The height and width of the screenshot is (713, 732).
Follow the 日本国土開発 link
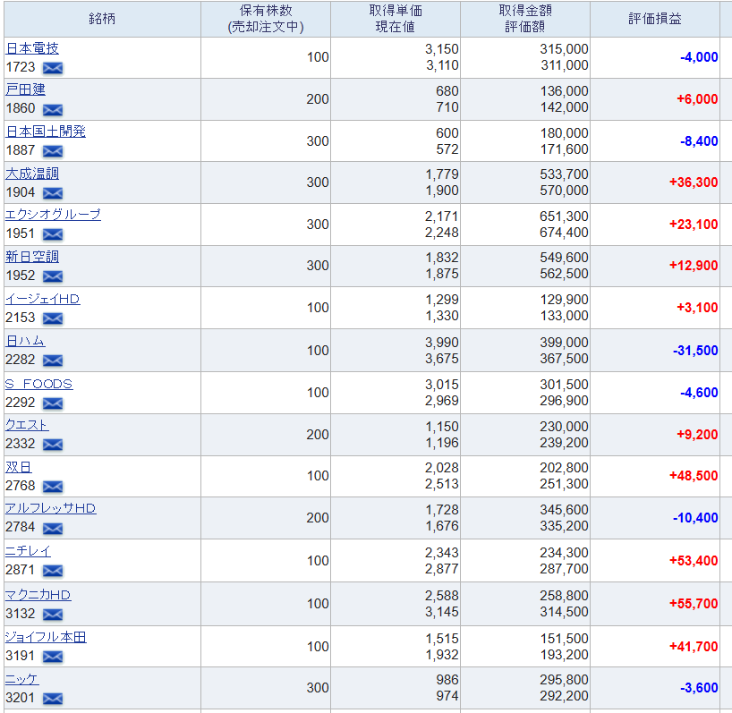click(46, 132)
